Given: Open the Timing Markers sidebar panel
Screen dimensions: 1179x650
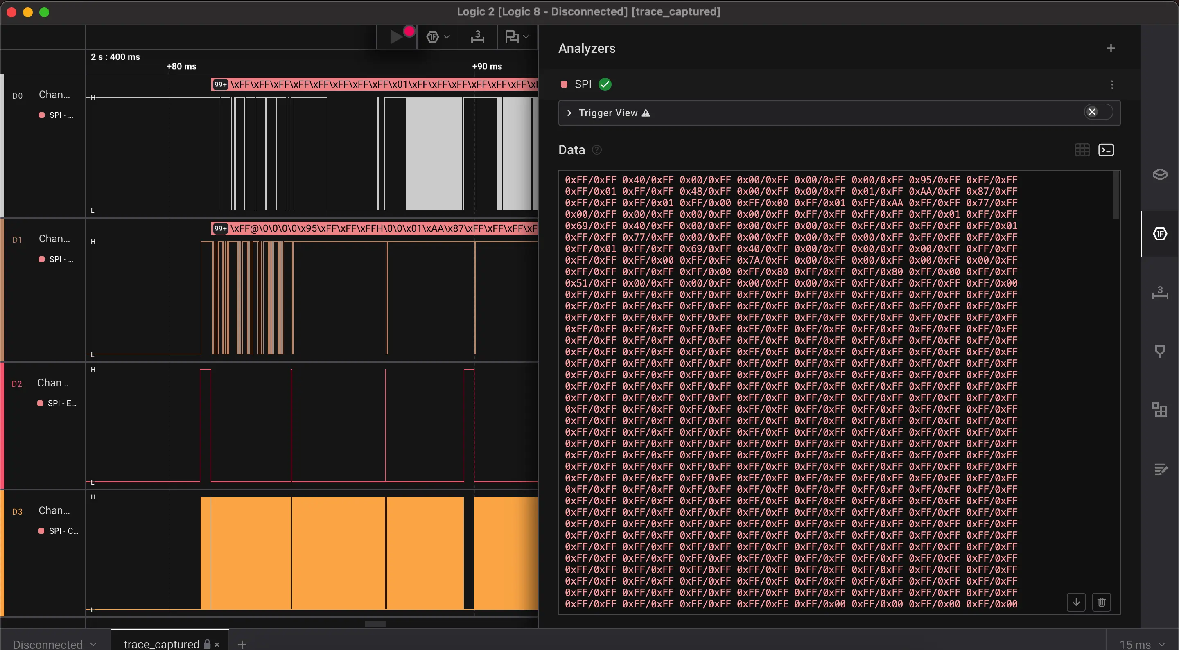Looking at the screenshot, I should tap(1160, 351).
